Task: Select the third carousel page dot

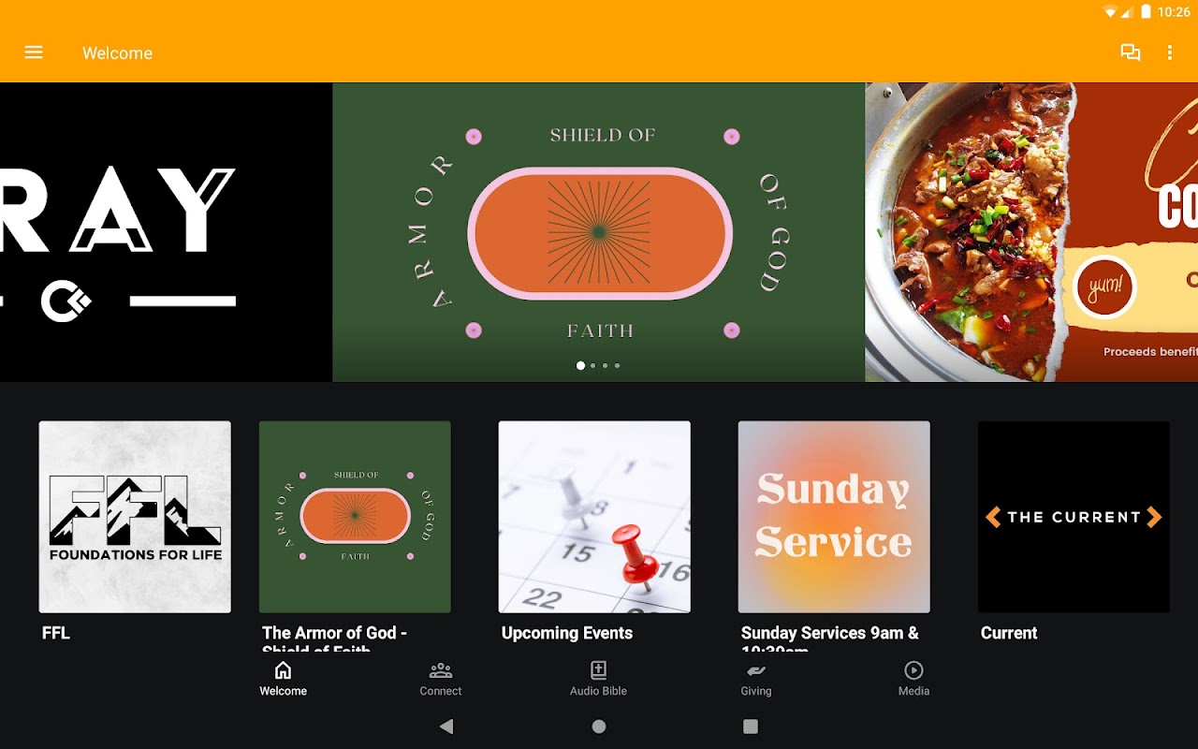Action: pos(606,366)
